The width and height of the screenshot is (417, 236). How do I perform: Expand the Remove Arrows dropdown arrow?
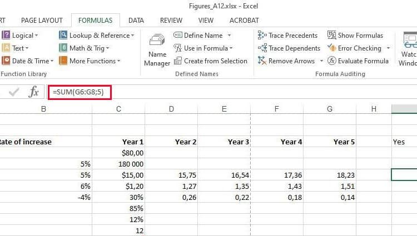point(321,61)
